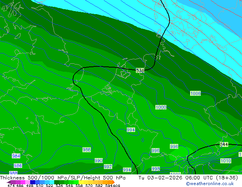Click the 986 isobar label

pos(18,166)
